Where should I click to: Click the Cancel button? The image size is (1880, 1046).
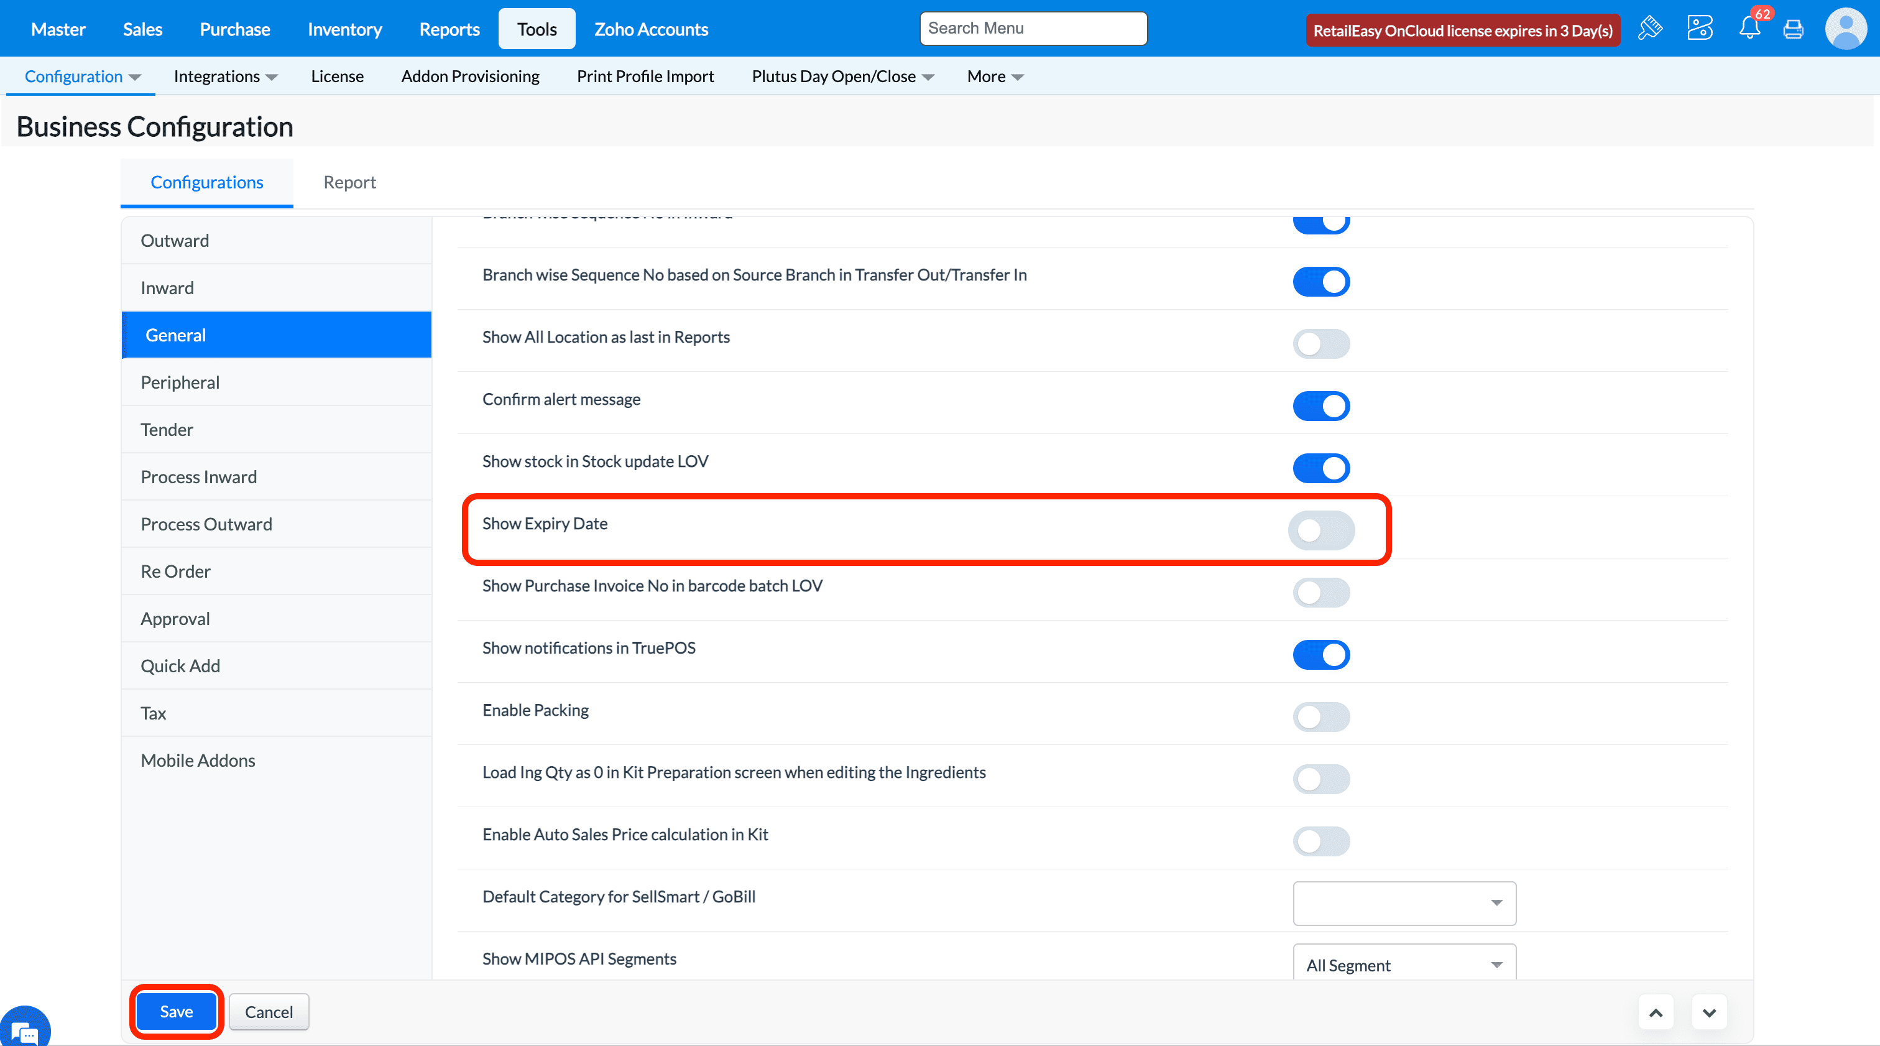pos(269,1012)
